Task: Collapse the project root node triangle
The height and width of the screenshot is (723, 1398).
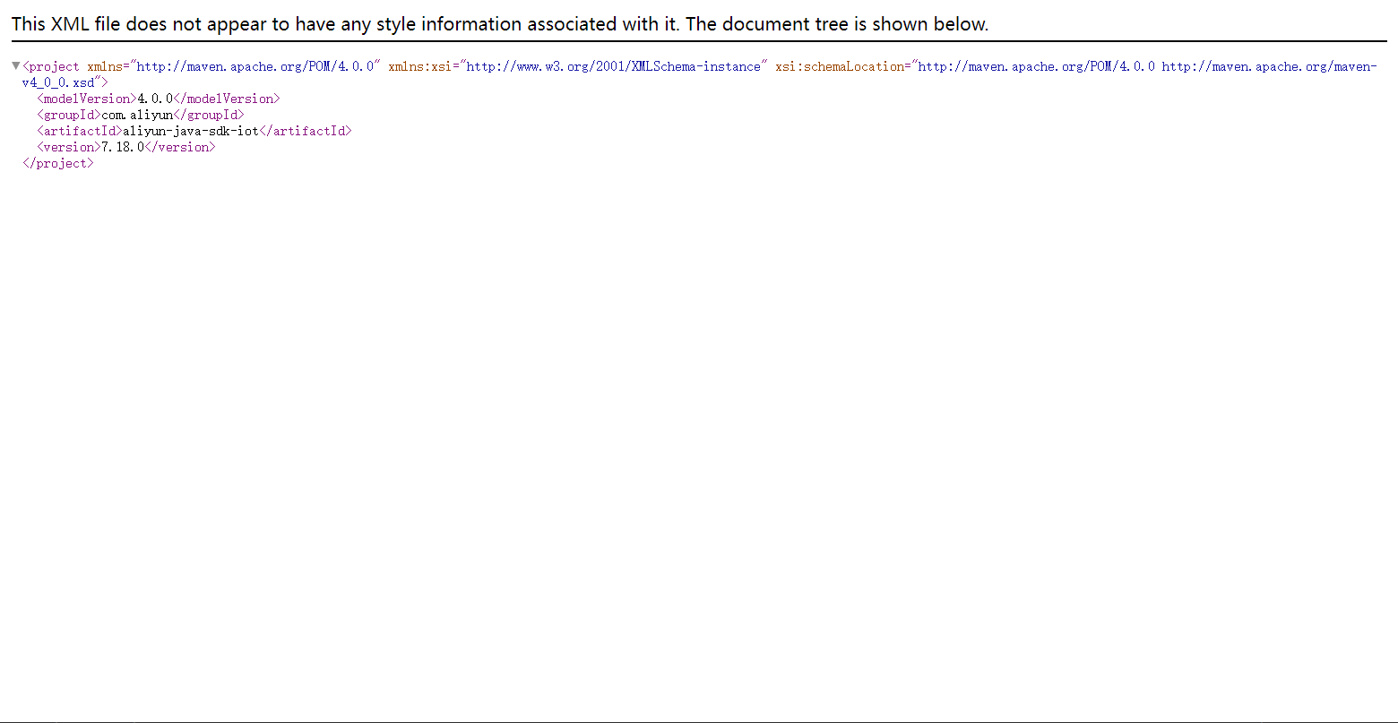Action: (16, 66)
